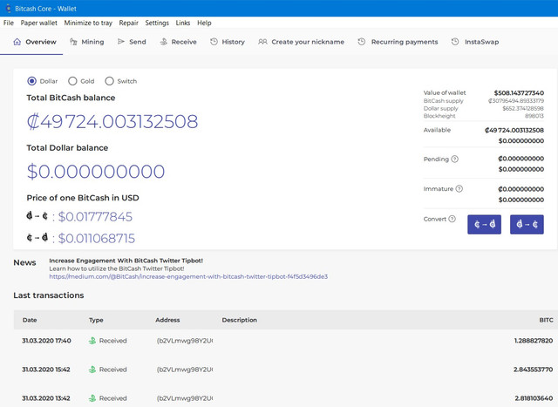Open the Recurring payments tab
The height and width of the screenshot is (407, 558).
pyautogui.click(x=398, y=42)
